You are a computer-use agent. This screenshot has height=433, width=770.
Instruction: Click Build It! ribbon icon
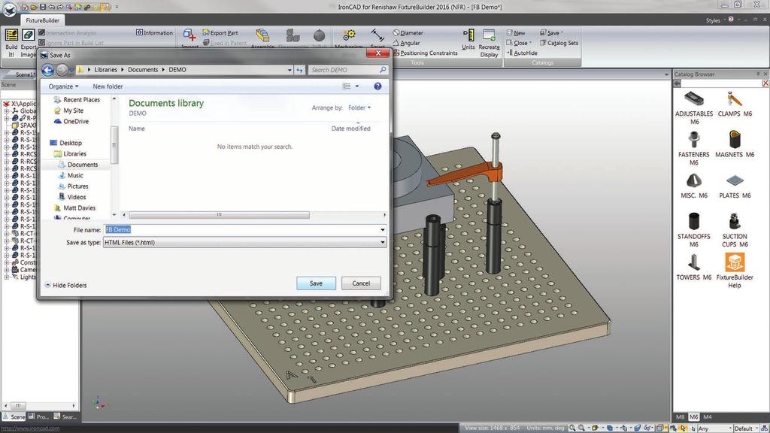pyautogui.click(x=11, y=43)
